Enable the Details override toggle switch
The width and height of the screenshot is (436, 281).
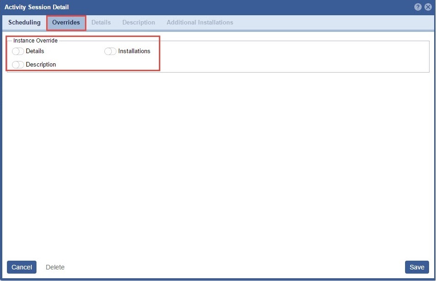[18, 51]
